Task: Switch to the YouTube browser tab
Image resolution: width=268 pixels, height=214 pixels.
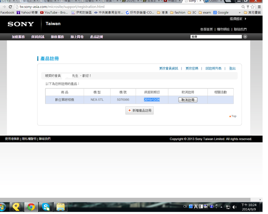Action: click(173, 1)
